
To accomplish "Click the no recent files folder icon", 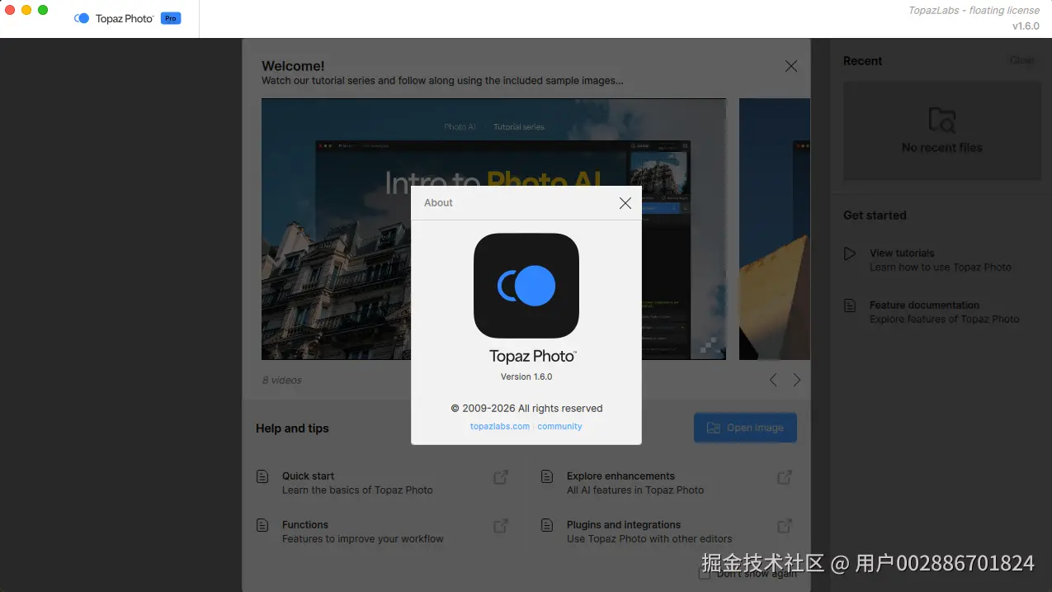I will 941,121.
